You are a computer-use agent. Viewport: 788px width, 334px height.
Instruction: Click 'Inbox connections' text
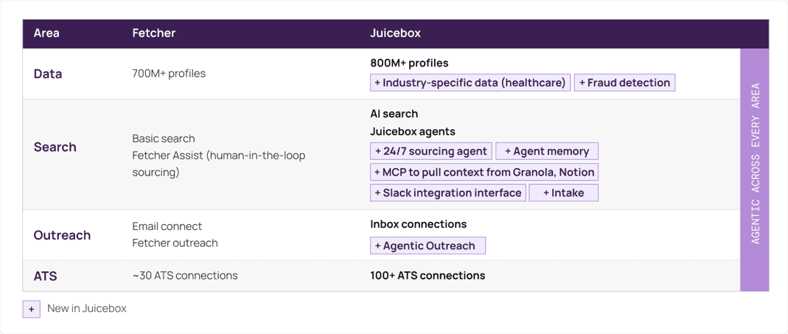tap(418, 224)
